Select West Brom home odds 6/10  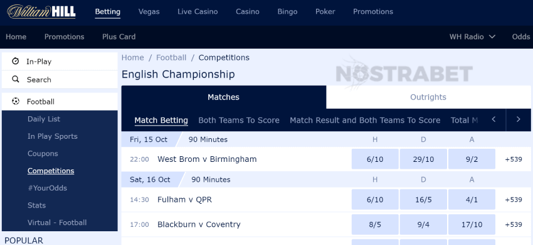tap(375, 159)
